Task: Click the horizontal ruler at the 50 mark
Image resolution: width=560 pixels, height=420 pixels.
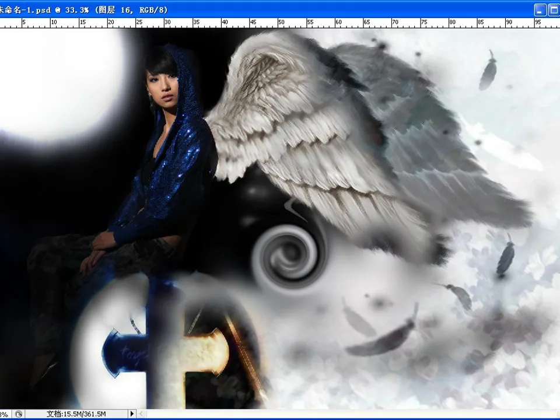Action: 281,23
